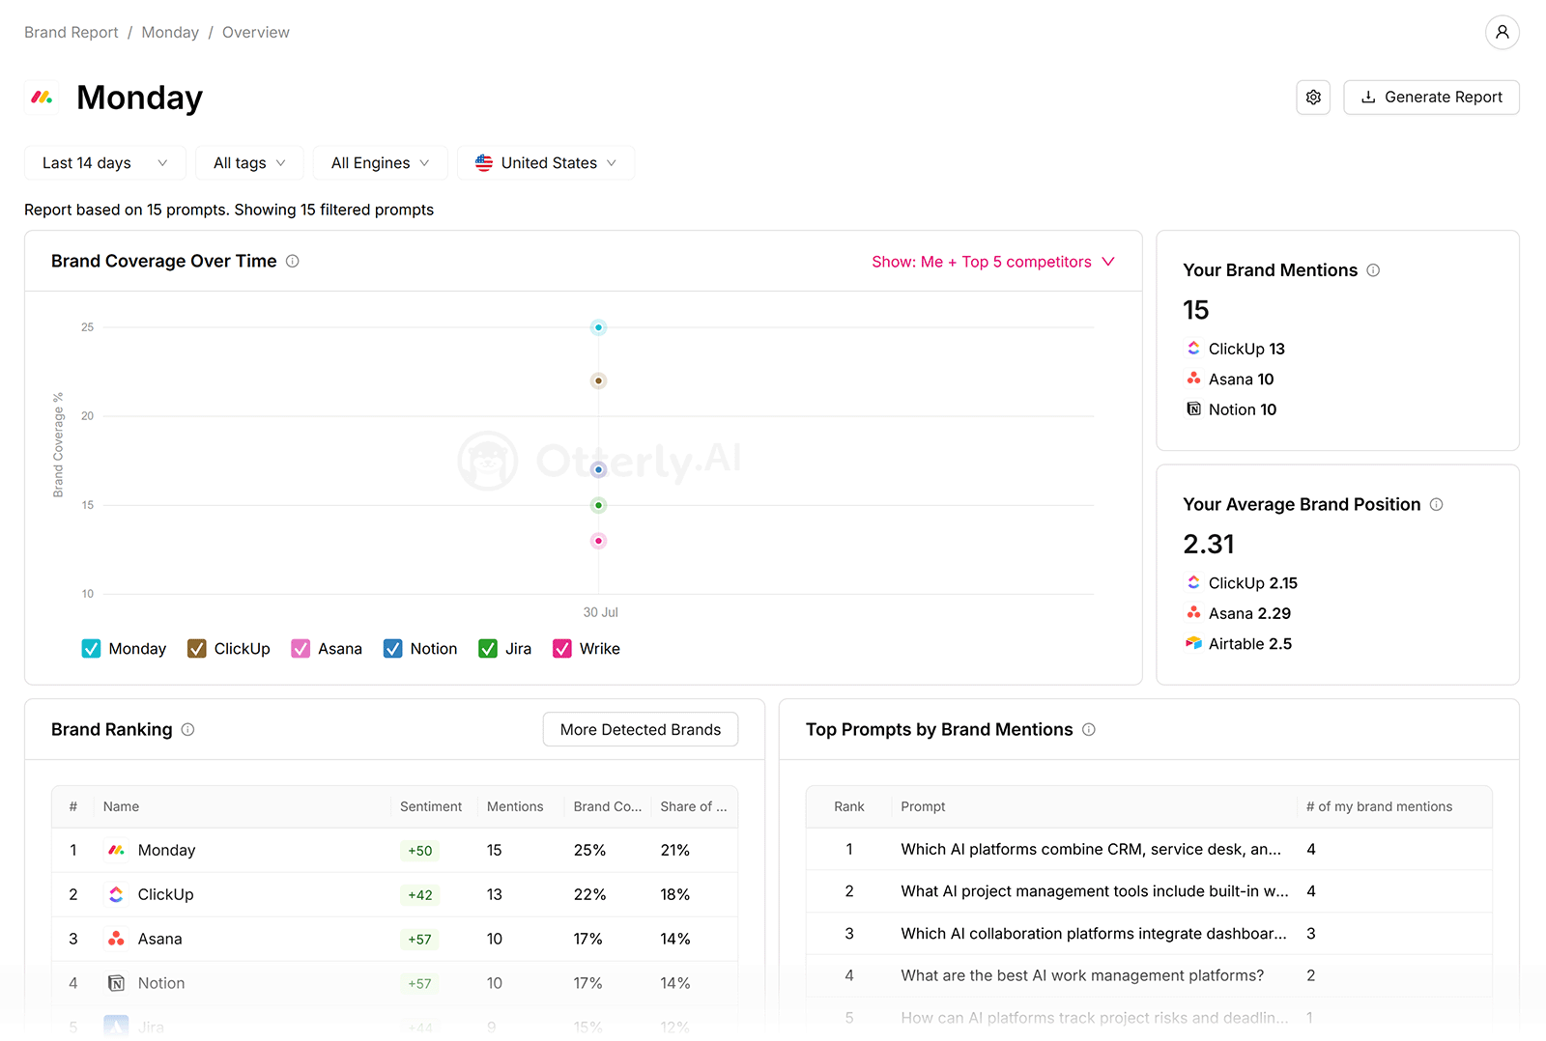The height and width of the screenshot is (1041, 1546).
Task: Open the All Engines dropdown
Action: pos(380,163)
